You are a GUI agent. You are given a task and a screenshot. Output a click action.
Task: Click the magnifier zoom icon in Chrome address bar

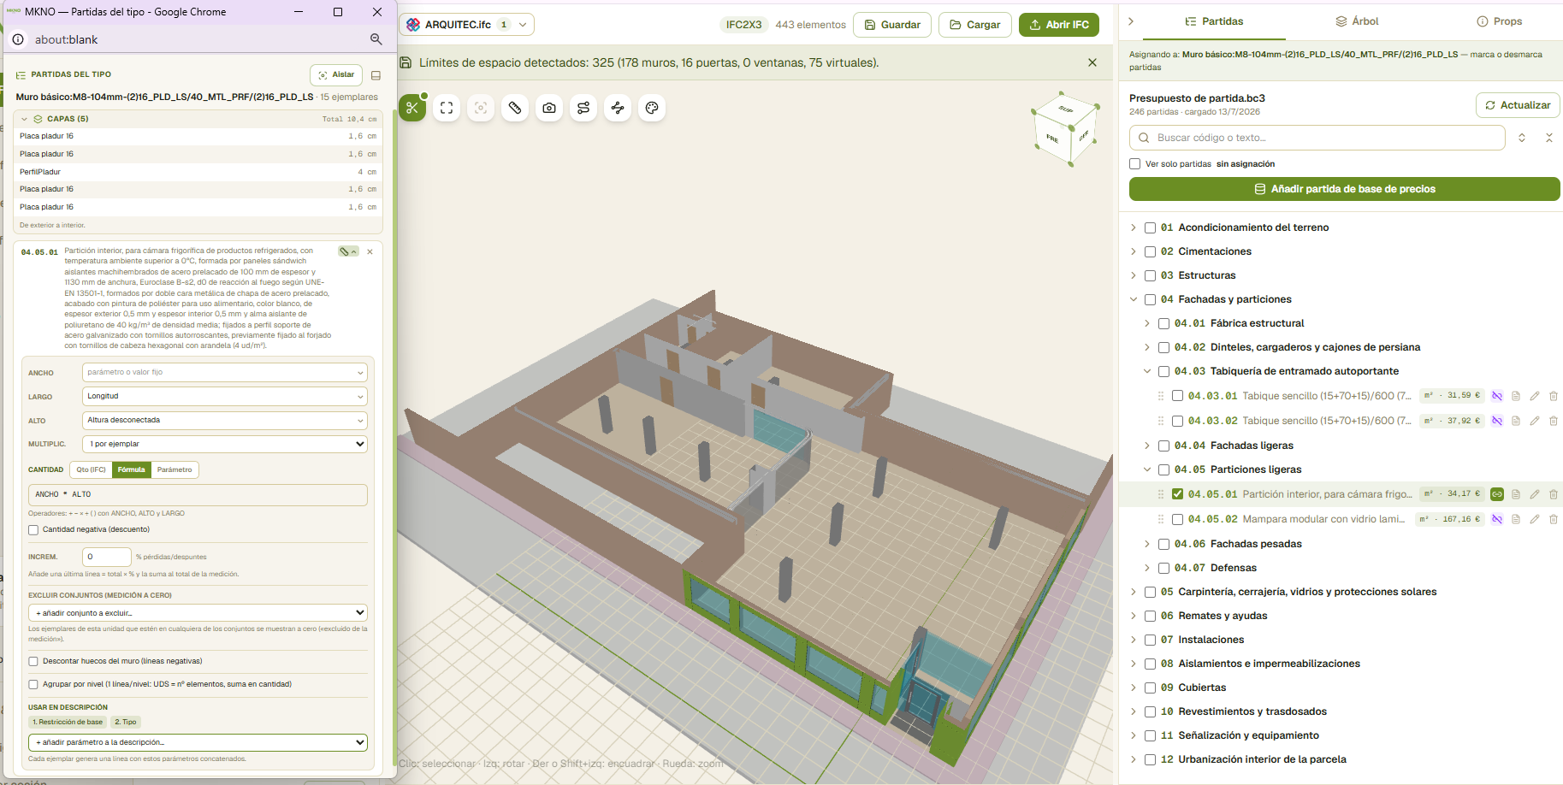[376, 39]
